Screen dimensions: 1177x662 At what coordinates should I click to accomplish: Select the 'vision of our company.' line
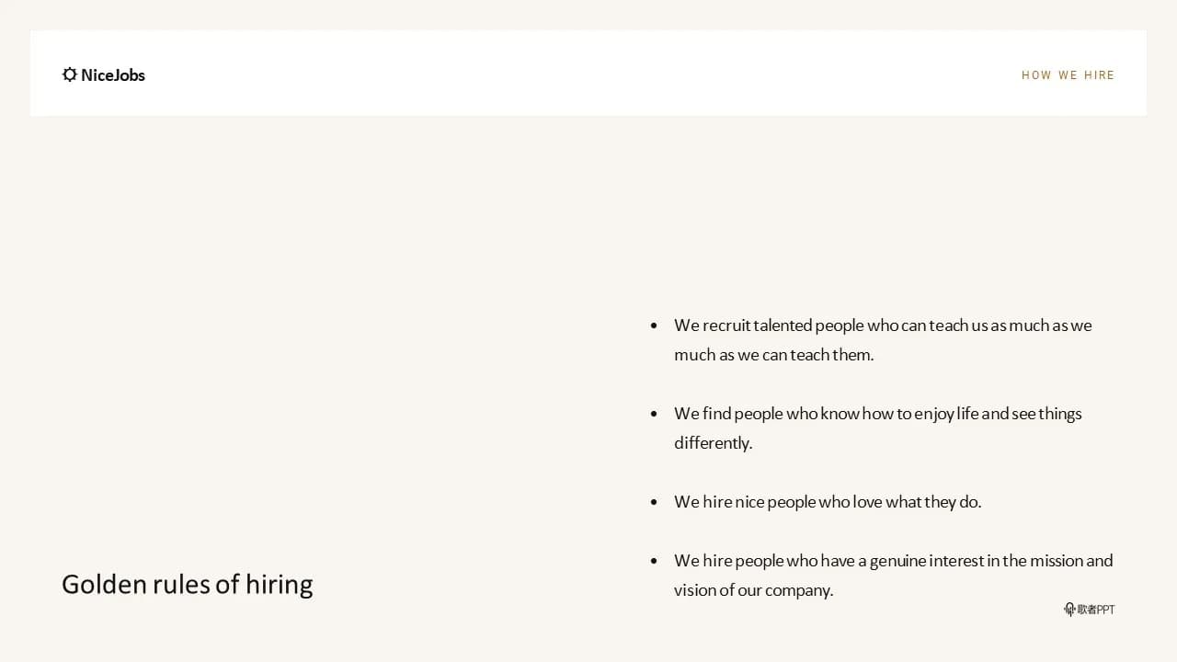[753, 590]
